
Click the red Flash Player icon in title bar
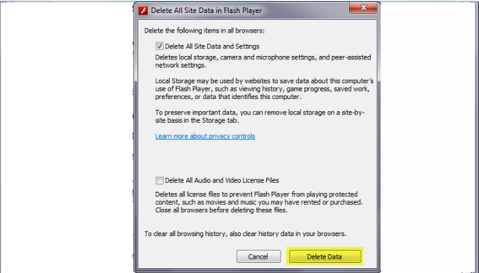coord(143,10)
